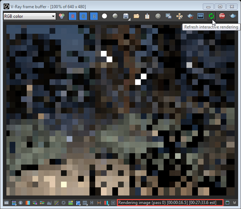Image resolution: width=241 pixels, height=209 pixels.
Task: Click the Refresh interactive rendering button
Action: [211, 16]
